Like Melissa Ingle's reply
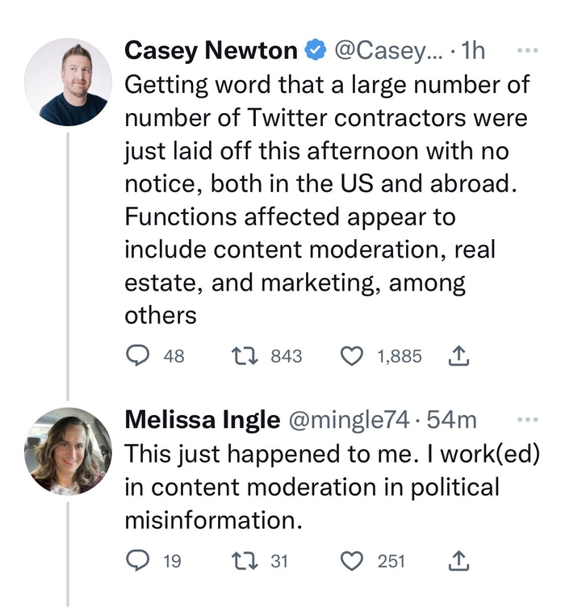The height and width of the screenshot is (608, 565). pos(352,560)
